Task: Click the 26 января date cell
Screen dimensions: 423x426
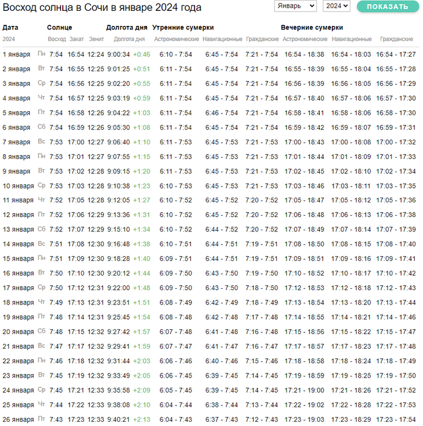Action: coord(18,420)
